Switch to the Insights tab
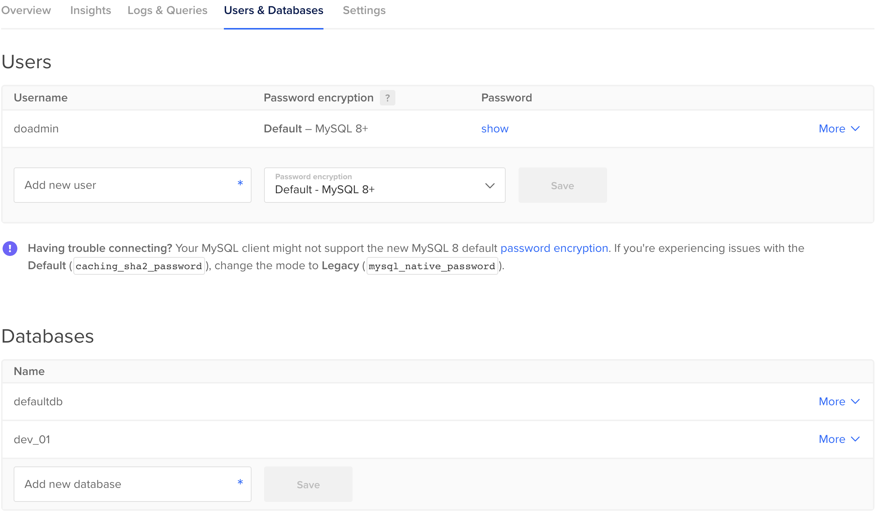 pos(90,10)
